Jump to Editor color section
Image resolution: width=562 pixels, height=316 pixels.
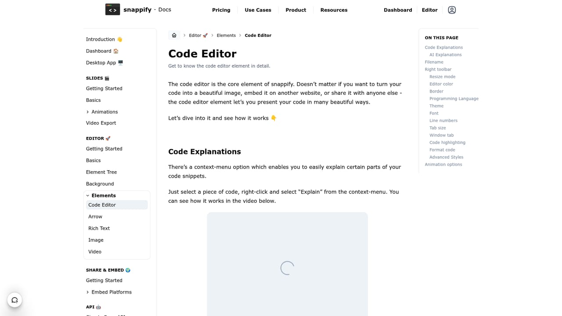(441, 84)
